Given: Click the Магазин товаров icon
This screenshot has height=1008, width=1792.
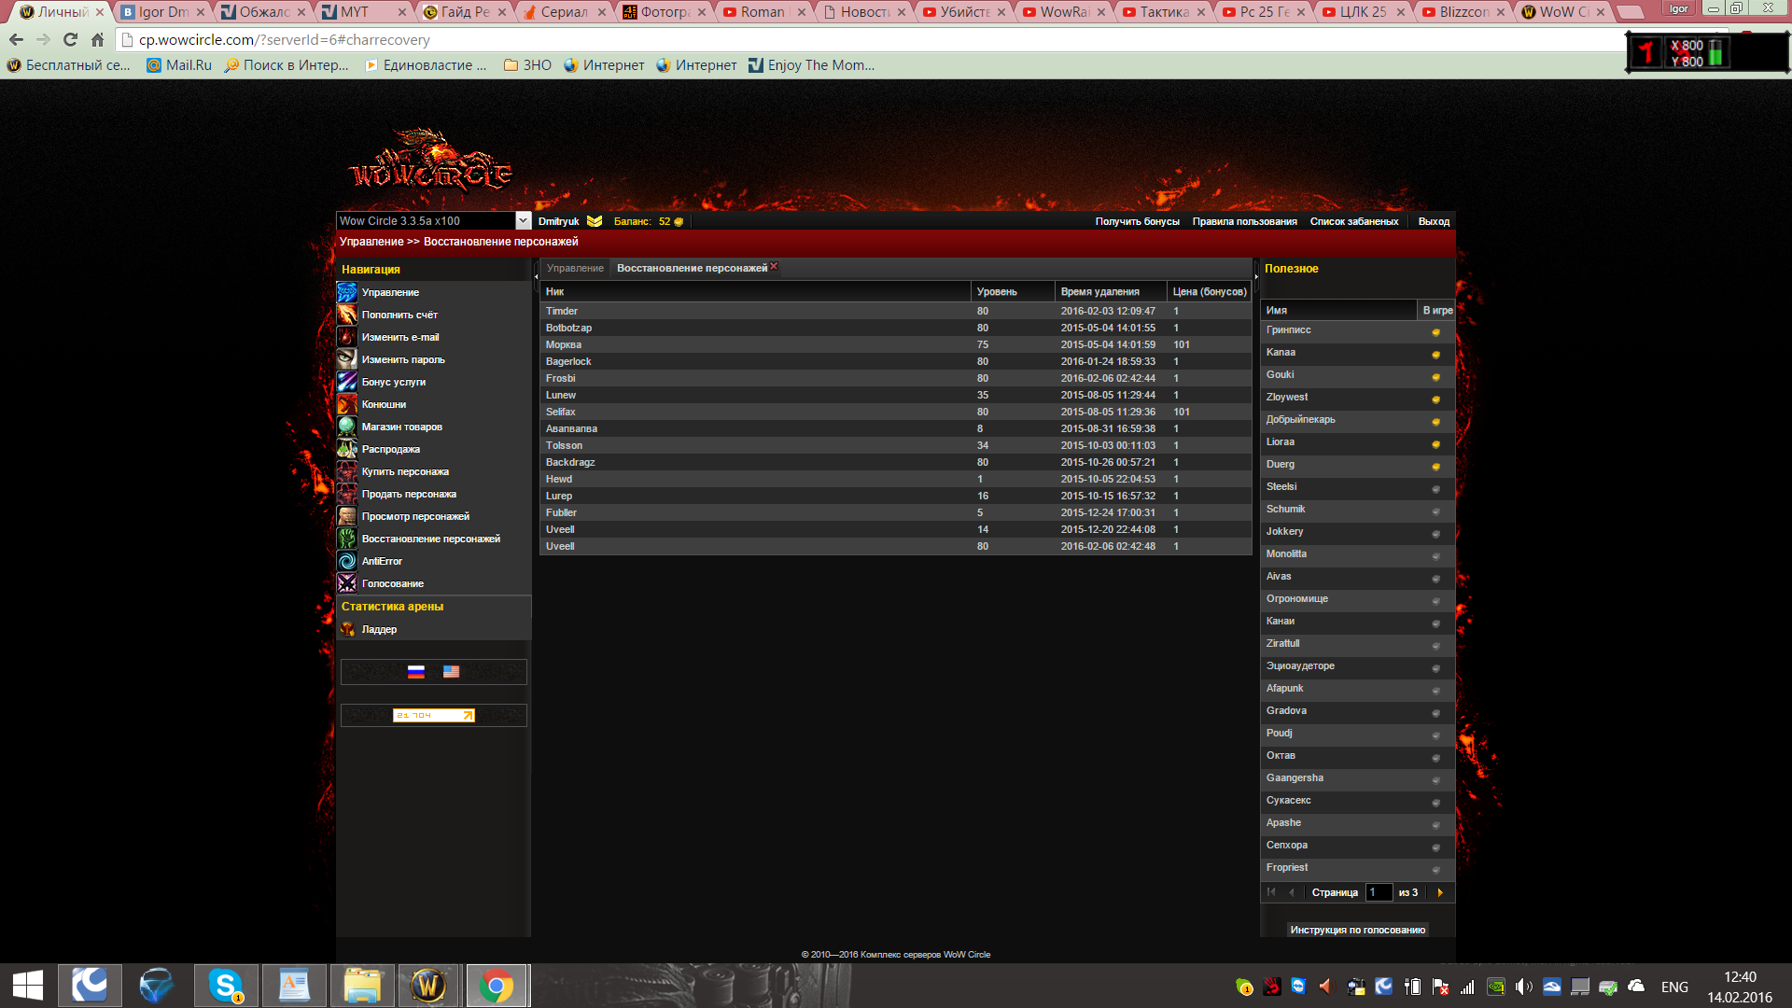Looking at the screenshot, I should click(x=347, y=427).
